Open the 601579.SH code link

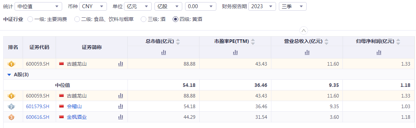[38, 106]
